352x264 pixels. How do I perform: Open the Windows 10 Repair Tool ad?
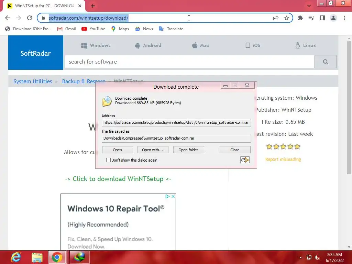point(116,209)
